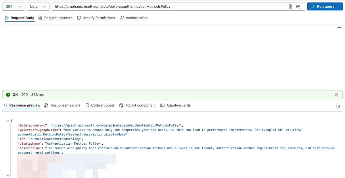Open the Toolkit component tab
This screenshot has height=178, width=345.
(137, 106)
